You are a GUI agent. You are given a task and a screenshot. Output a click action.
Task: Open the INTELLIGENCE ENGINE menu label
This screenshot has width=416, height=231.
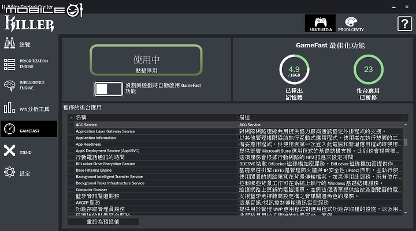(x=32, y=85)
